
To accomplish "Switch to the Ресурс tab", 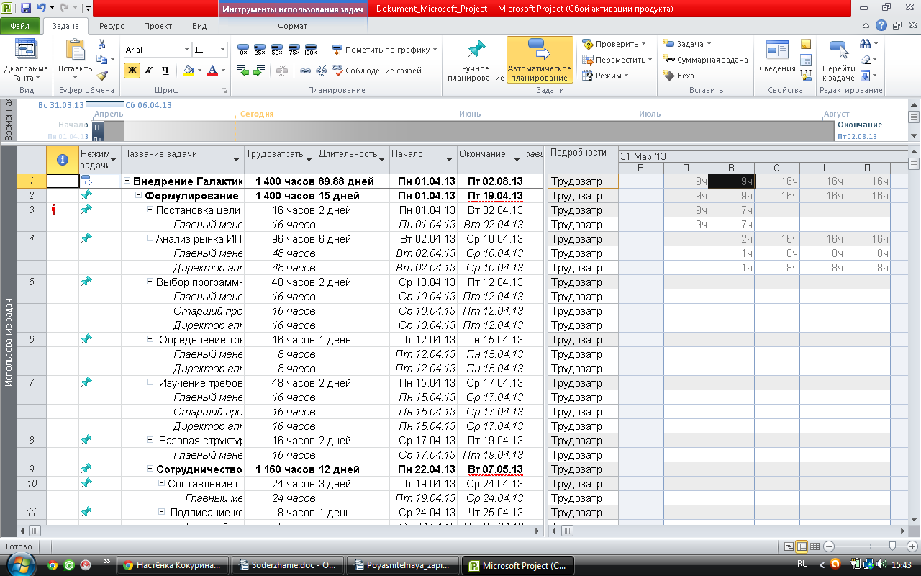I will 112,26.
